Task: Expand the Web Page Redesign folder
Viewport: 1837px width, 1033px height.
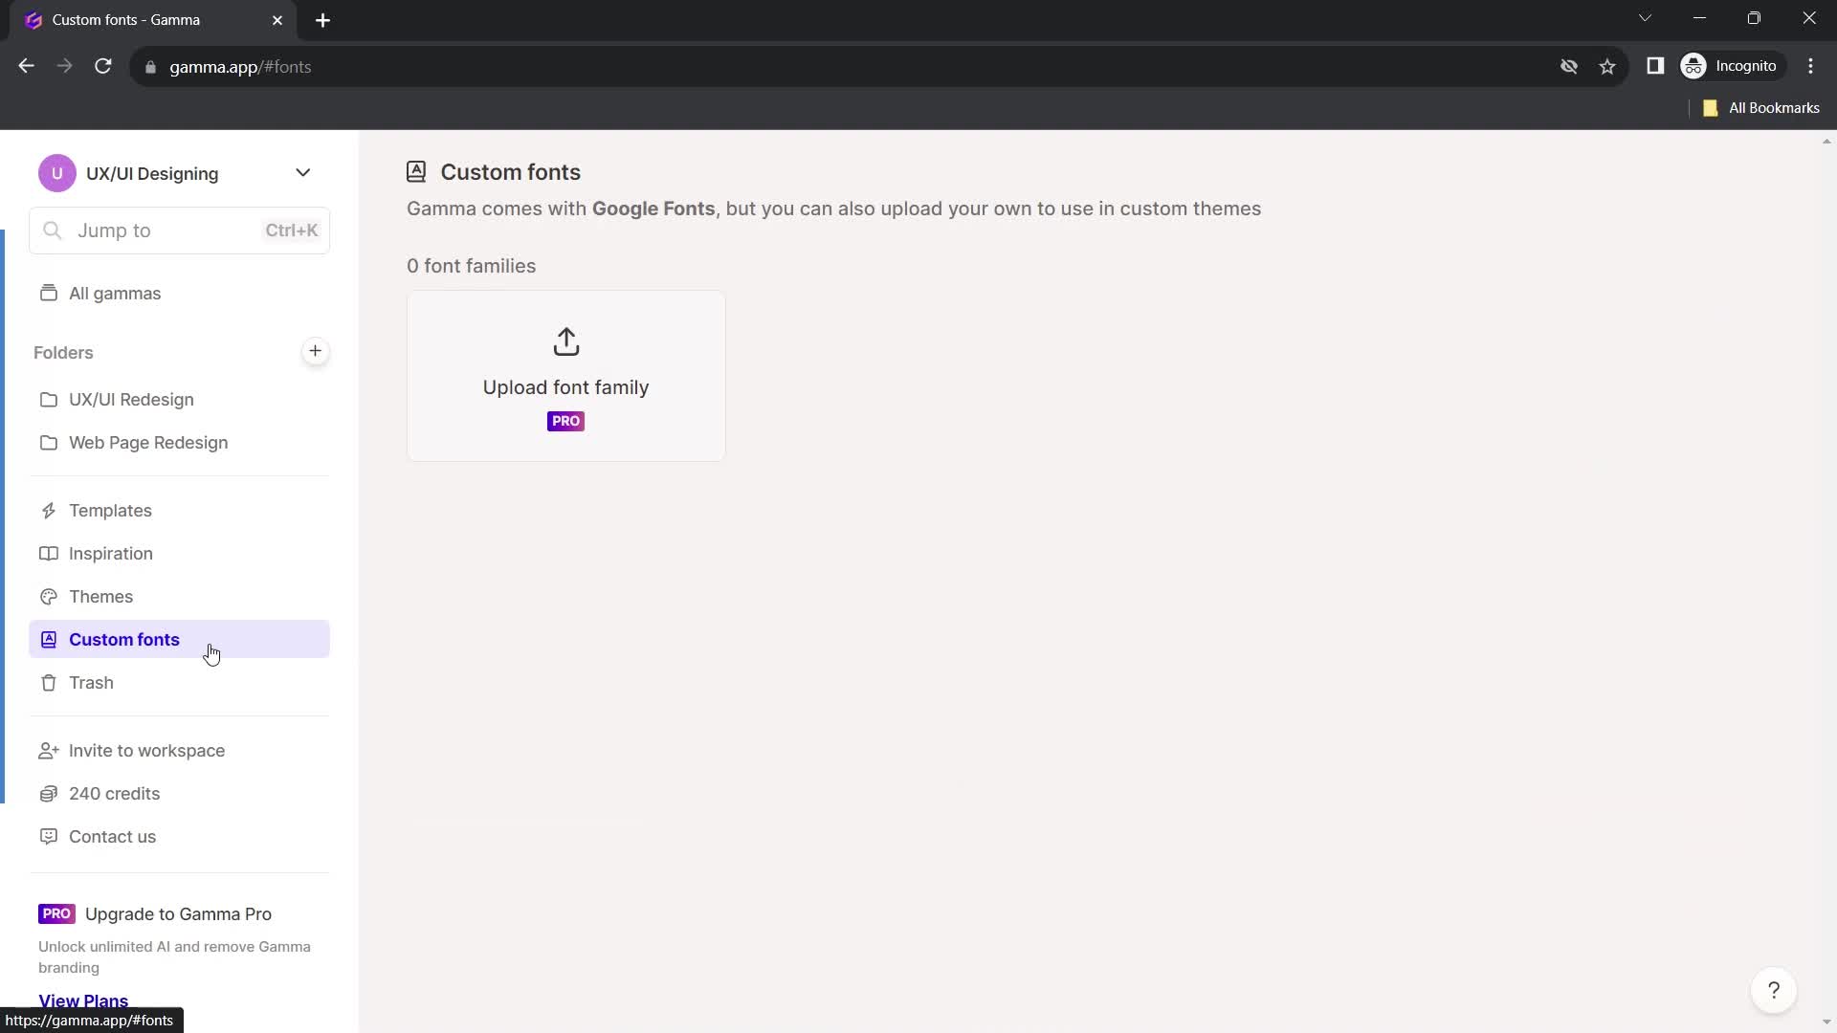Action: (x=147, y=443)
